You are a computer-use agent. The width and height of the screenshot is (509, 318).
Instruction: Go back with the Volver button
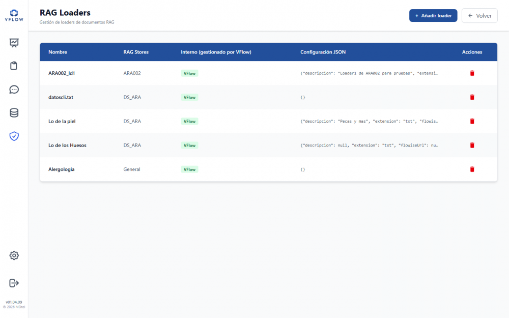tap(479, 16)
